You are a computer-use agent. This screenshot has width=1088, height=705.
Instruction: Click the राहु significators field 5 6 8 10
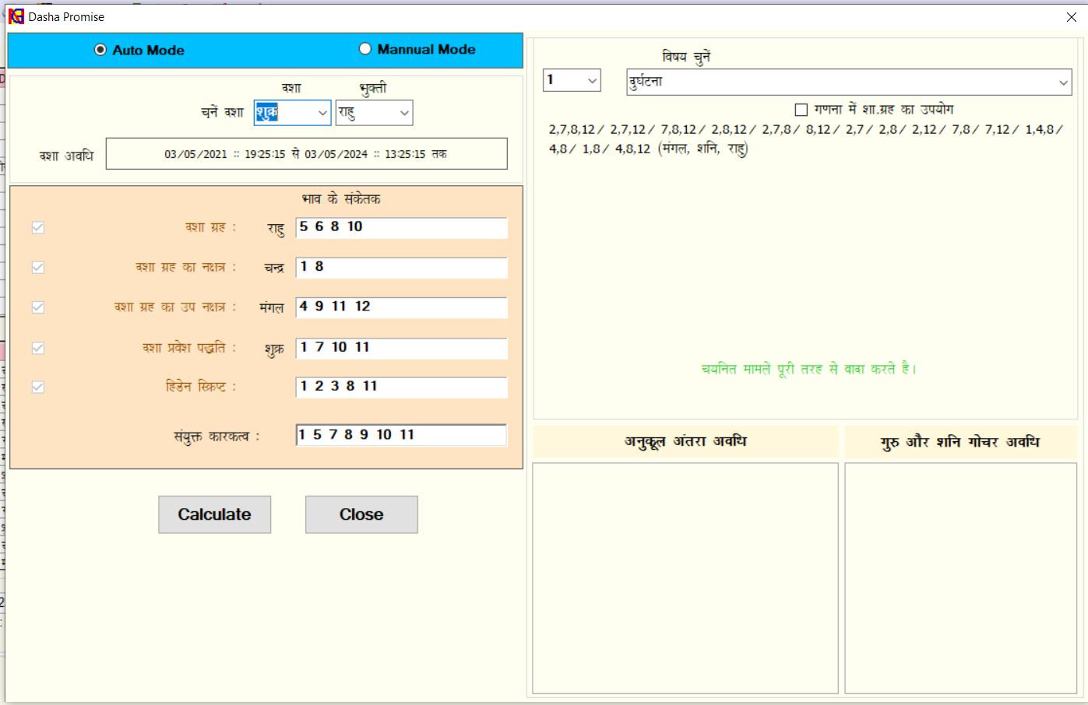click(401, 227)
